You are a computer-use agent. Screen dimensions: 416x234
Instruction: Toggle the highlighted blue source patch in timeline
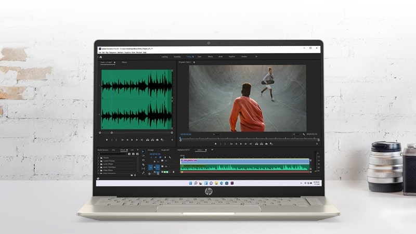tap(151, 167)
